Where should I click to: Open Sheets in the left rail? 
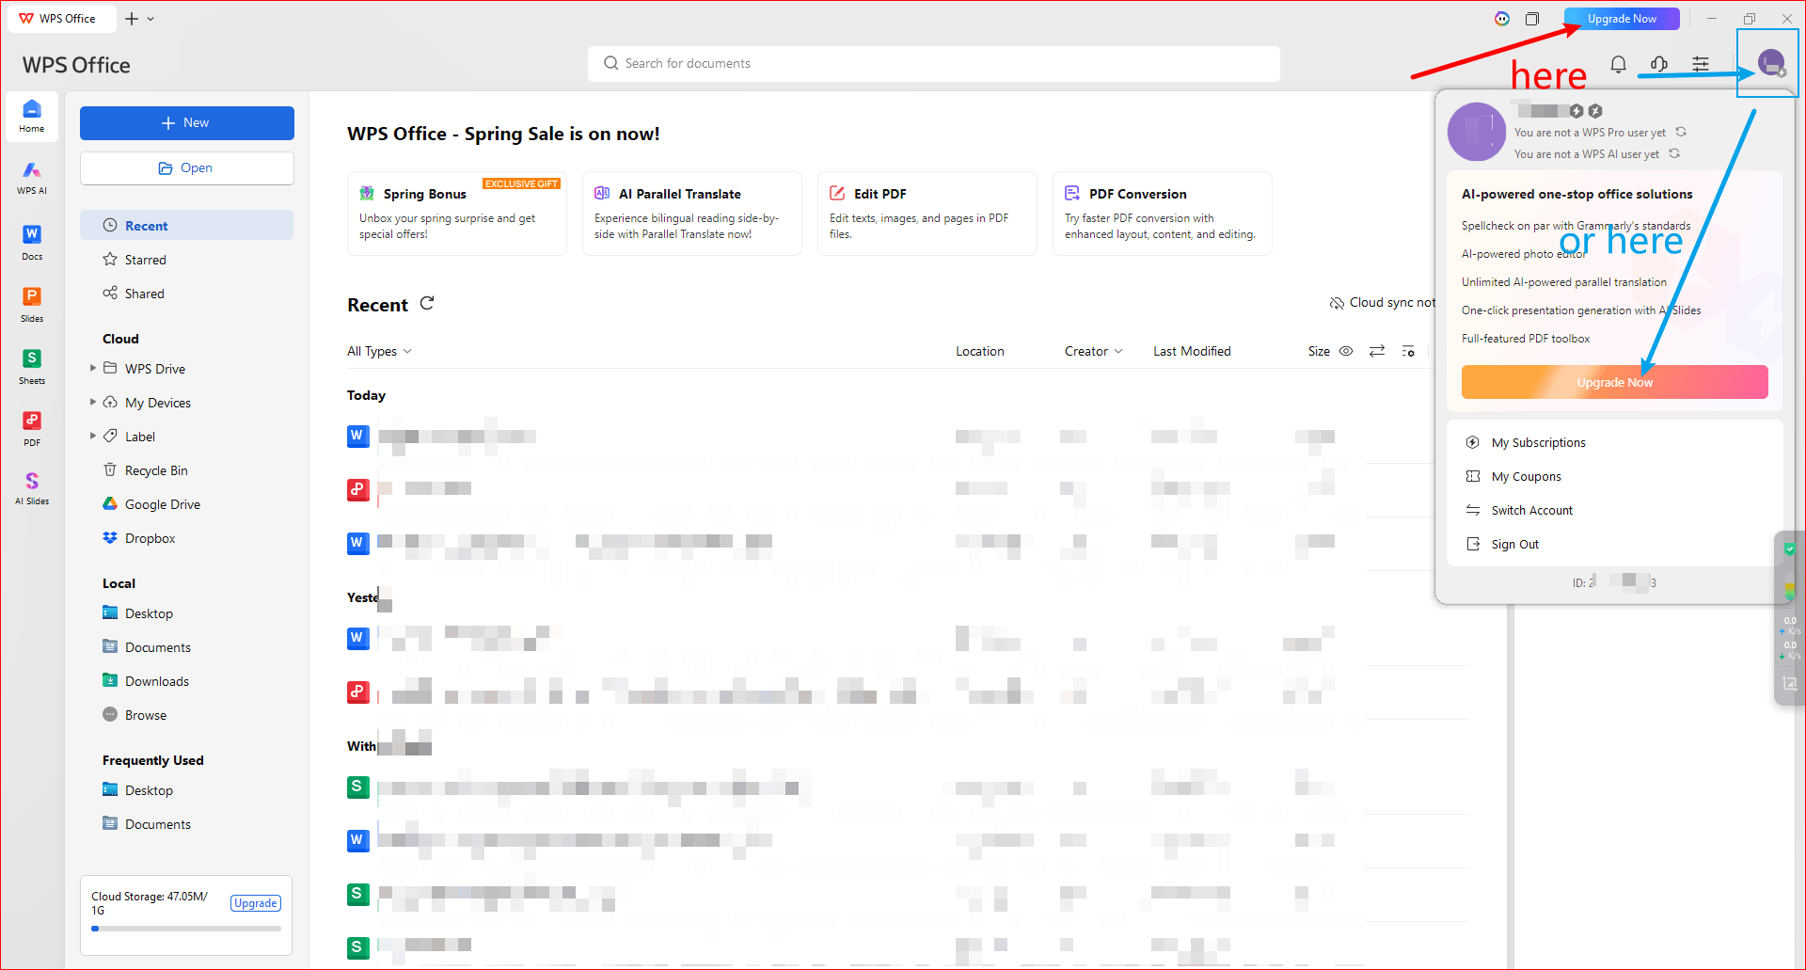click(x=32, y=366)
